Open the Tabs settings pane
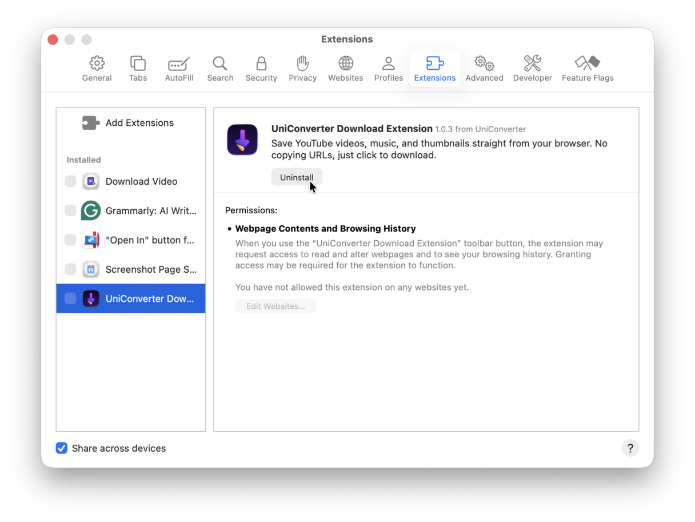The width and height of the screenshot is (695, 522). click(138, 69)
